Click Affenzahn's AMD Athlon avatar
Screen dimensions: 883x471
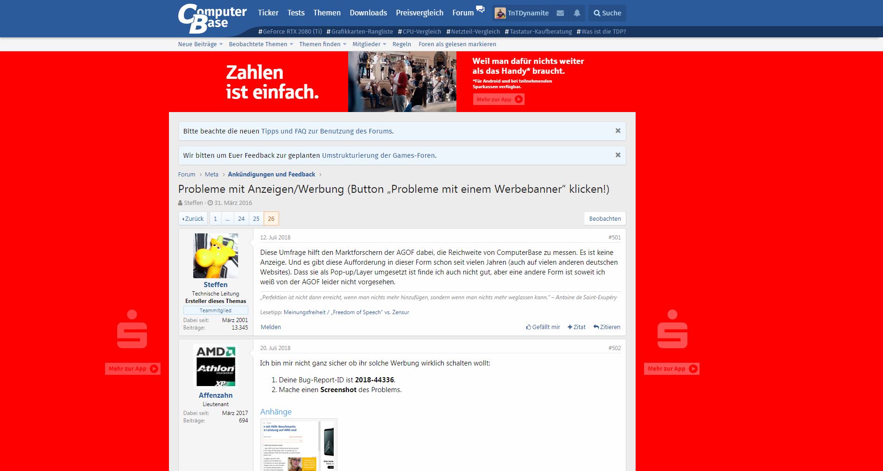click(x=216, y=366)
